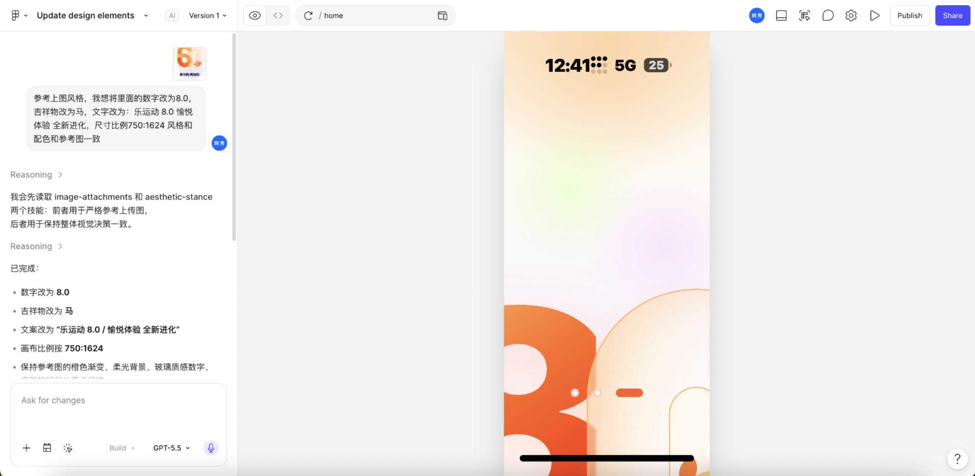Choose model from GPT-5.5 dropdown
975x476 pixels.
(171, 448)
